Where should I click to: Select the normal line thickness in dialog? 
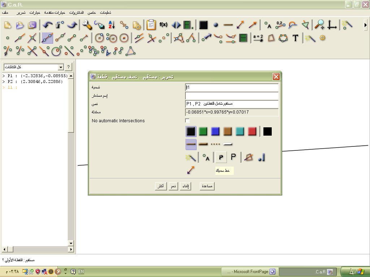click(191, 144)
